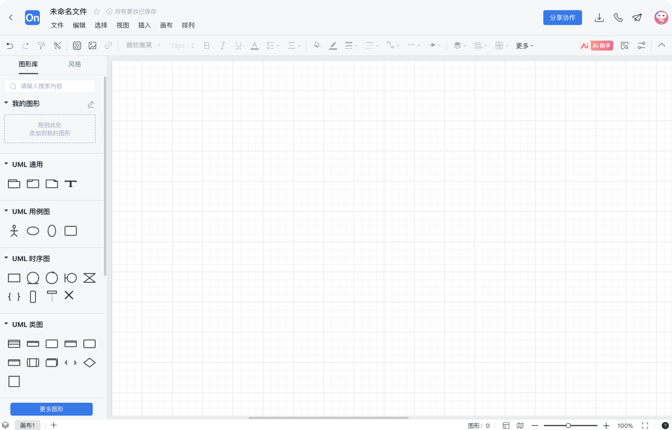Click the download icon
The image size is (672, 430).
pyautogui.click(x=599, y=18)
